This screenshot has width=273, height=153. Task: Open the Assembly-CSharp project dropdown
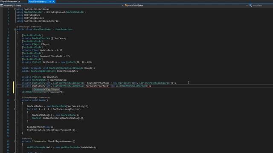(122, 6)
